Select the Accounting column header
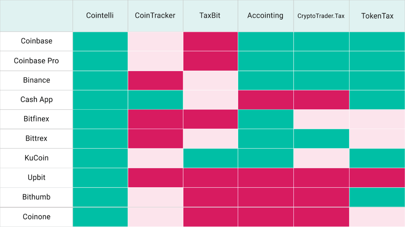The image size is (405, 227). coord(265,15)
